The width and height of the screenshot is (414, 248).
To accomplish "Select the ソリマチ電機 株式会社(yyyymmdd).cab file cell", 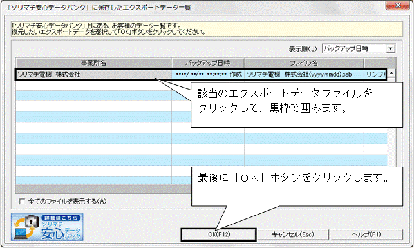I will (x=304, y=75).
